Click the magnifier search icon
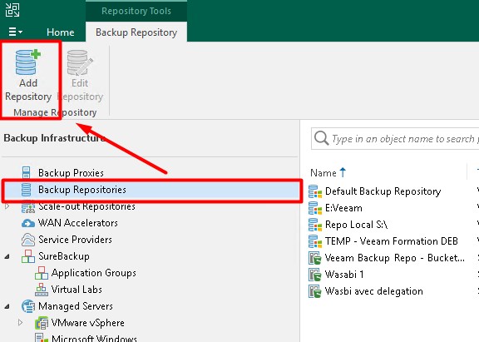Screen dimensions: 479x342 (321, 138)
